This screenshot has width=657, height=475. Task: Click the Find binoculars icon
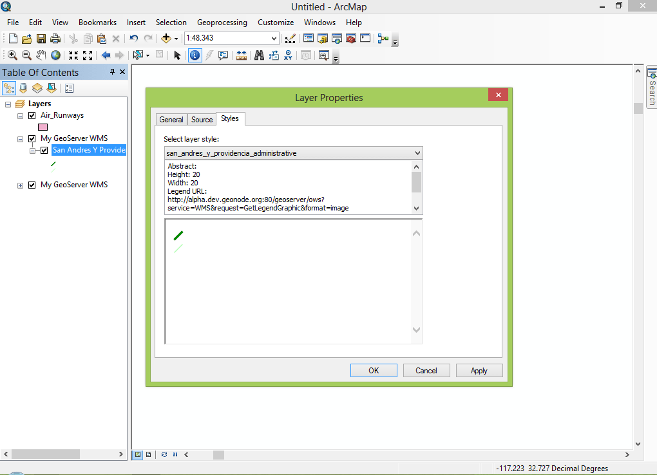pos(260,55)
